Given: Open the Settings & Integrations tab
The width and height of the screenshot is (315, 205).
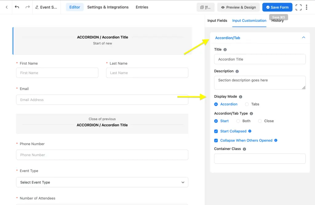Looking at the screenshot, I should [x=108, y=7].
